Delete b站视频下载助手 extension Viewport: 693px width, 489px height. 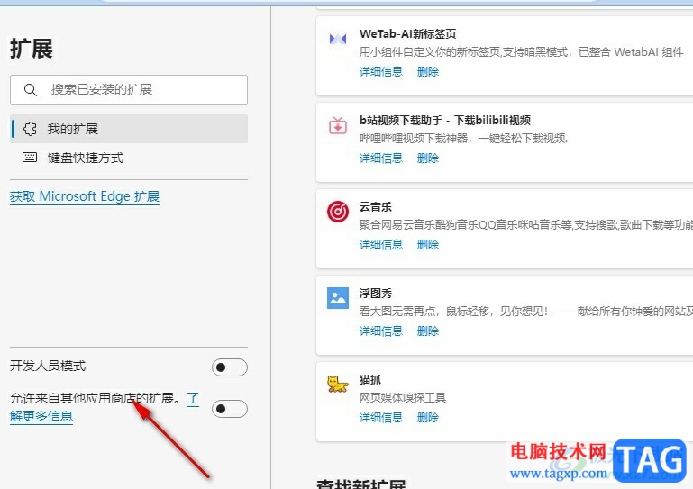point(428,158)
